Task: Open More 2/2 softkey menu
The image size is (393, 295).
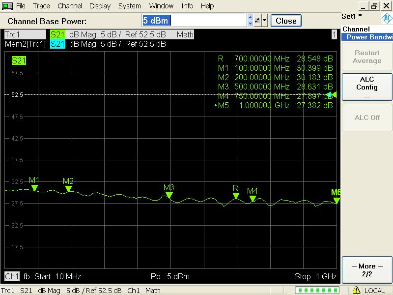Action: [366, 270]
